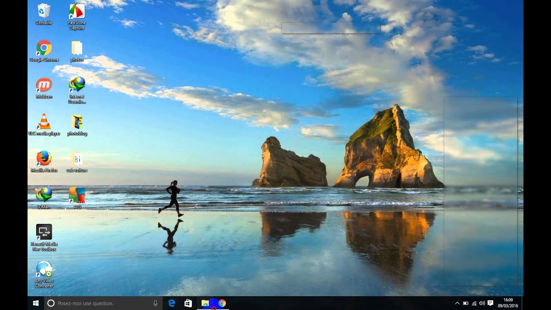Open Google Chrome from the taskbar
This screenshot has width=551, height=310.
[222, 303]
